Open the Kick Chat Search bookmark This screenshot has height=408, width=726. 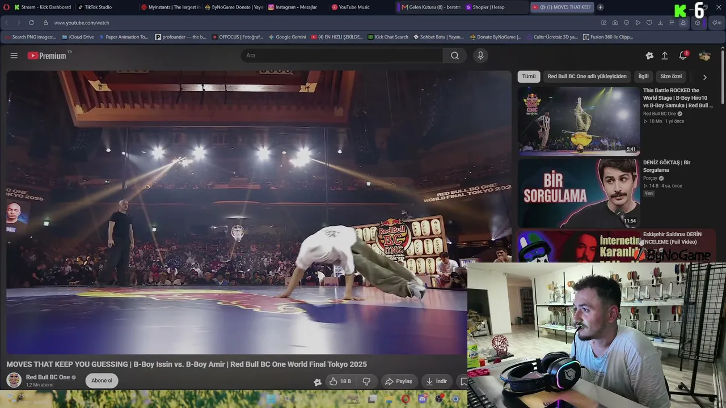click(x=388, y=37)
